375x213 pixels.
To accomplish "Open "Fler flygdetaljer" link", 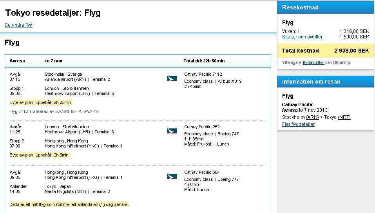I will [x=298, y=124].
